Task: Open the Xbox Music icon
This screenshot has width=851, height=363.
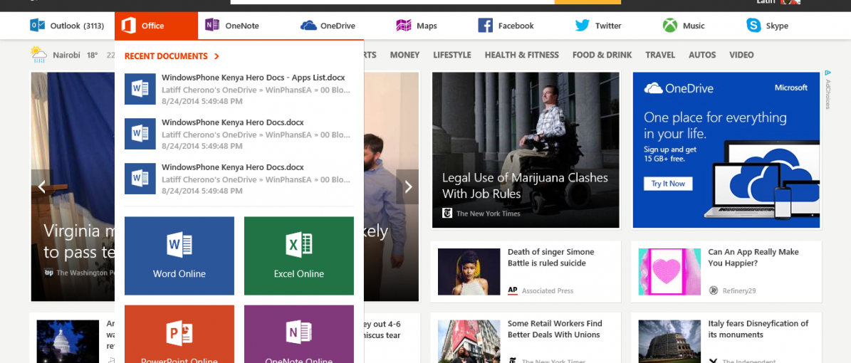Action: 669,26
